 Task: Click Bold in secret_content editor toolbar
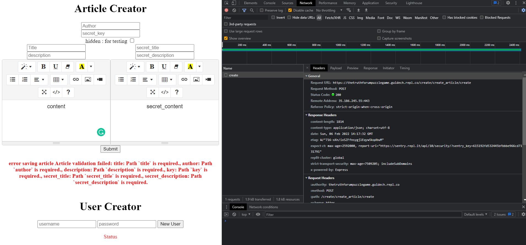tap(152, 67)
